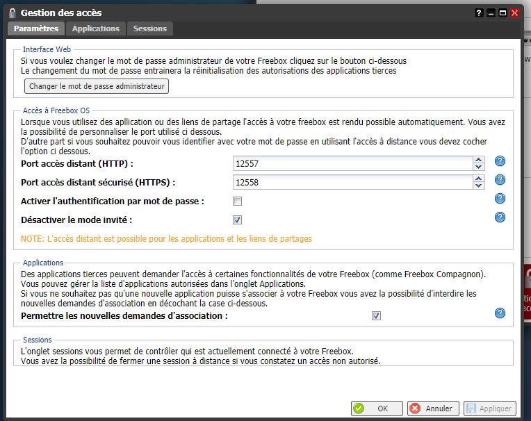531x421 pixels.
Task: Uncheck 'Permettre les nouvelles demandes d'association'
Action: [376, 315]
